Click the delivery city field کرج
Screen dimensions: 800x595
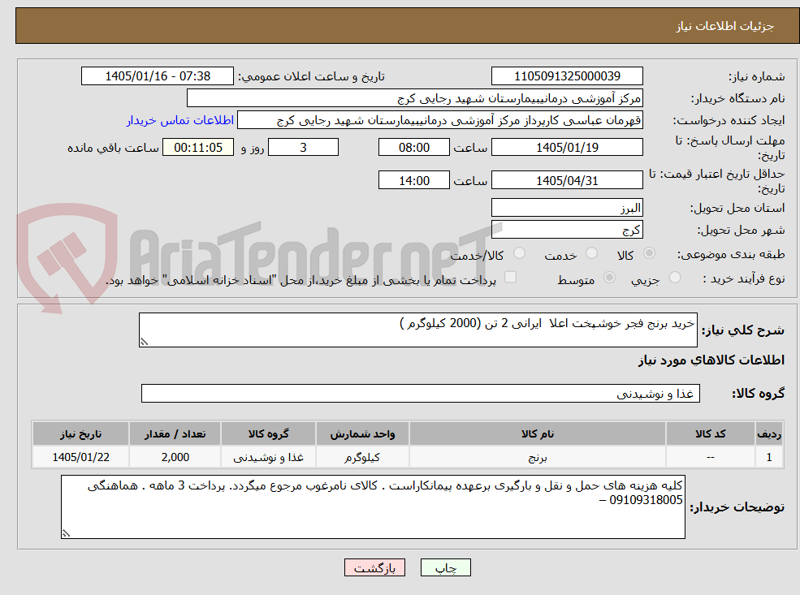(567, 230)
